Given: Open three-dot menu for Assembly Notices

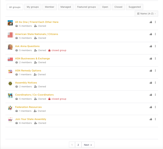Looking at the screenshot, I should tap(155, 83).
